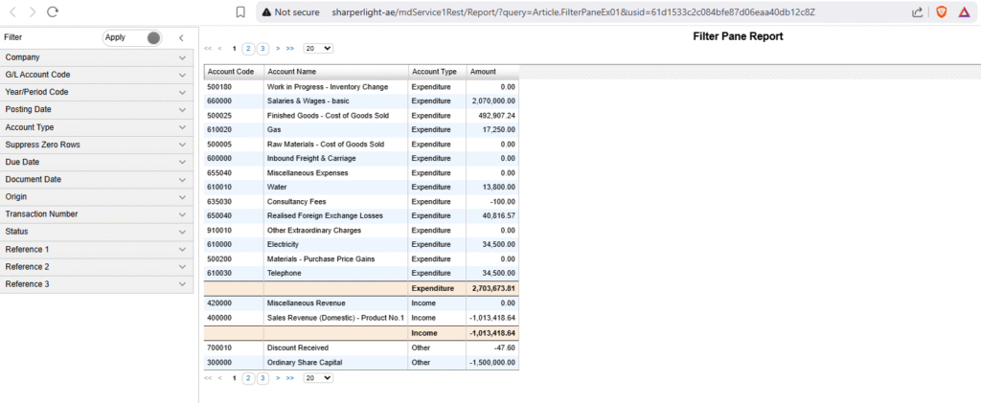Screen dimensions: 981x403
Task: Open the Not secure site info
Action: click(291, 11)
